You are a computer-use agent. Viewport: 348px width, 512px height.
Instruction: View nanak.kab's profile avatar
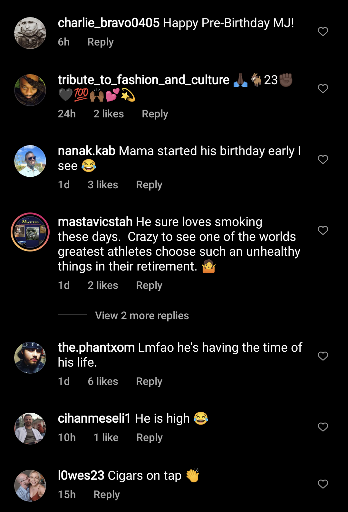[x=30, y=161]
